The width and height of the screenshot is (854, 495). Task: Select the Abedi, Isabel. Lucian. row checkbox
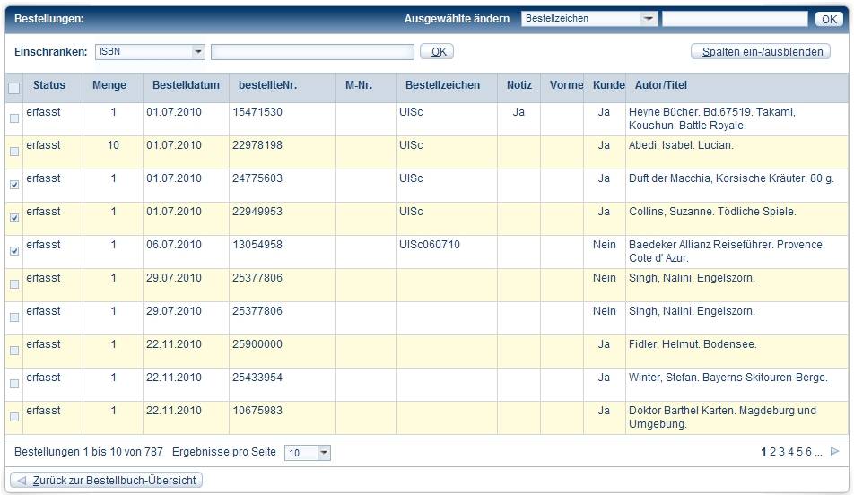[13, 152]
